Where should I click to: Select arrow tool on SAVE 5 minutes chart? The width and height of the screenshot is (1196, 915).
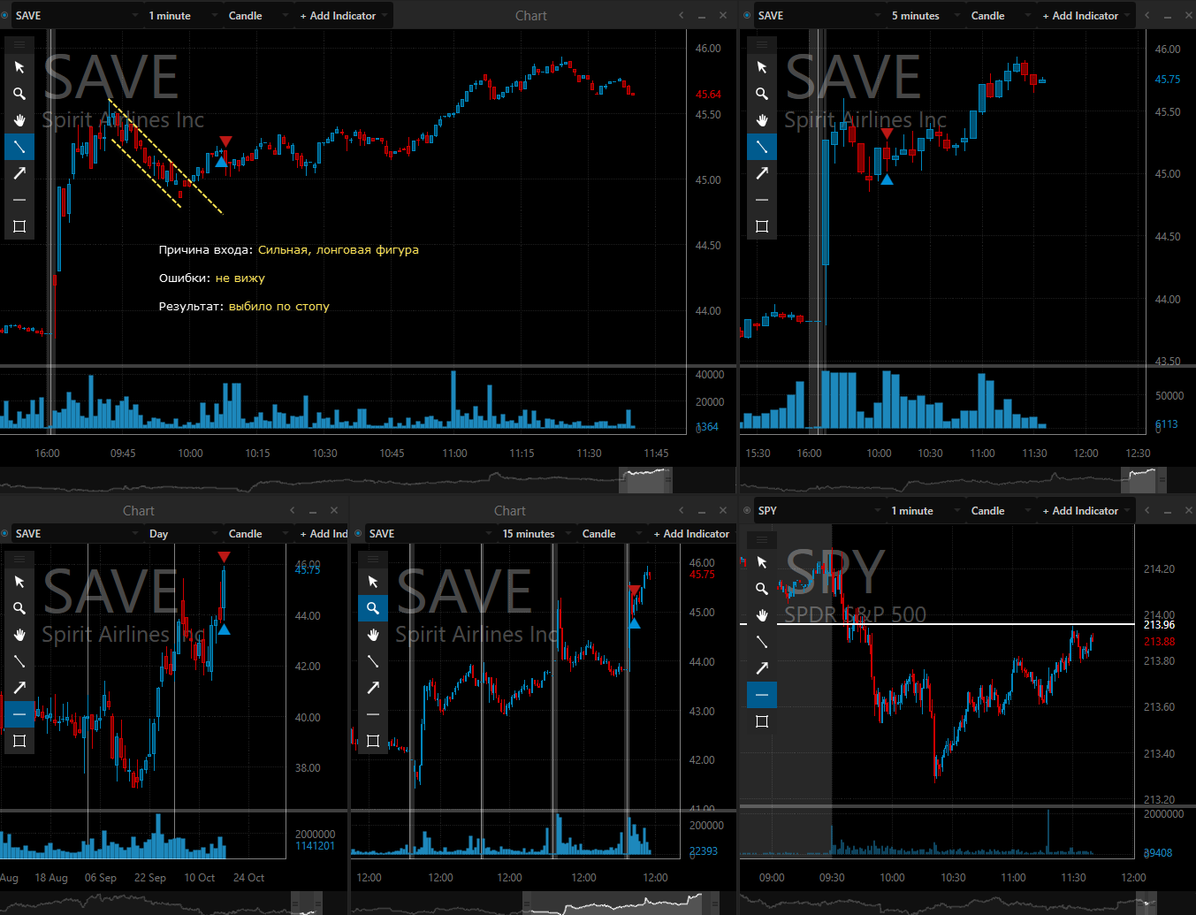(762, 173)
